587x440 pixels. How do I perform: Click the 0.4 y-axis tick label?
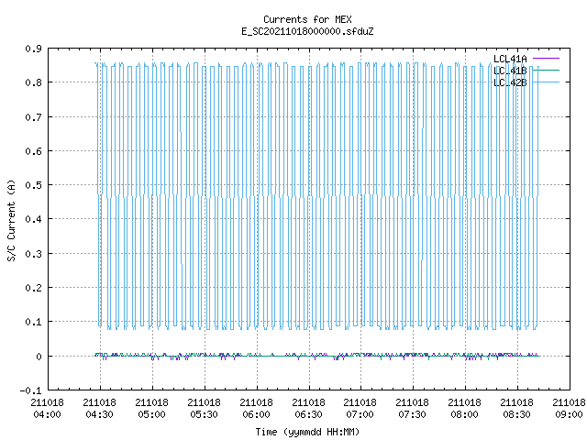[x=33, y=219]
